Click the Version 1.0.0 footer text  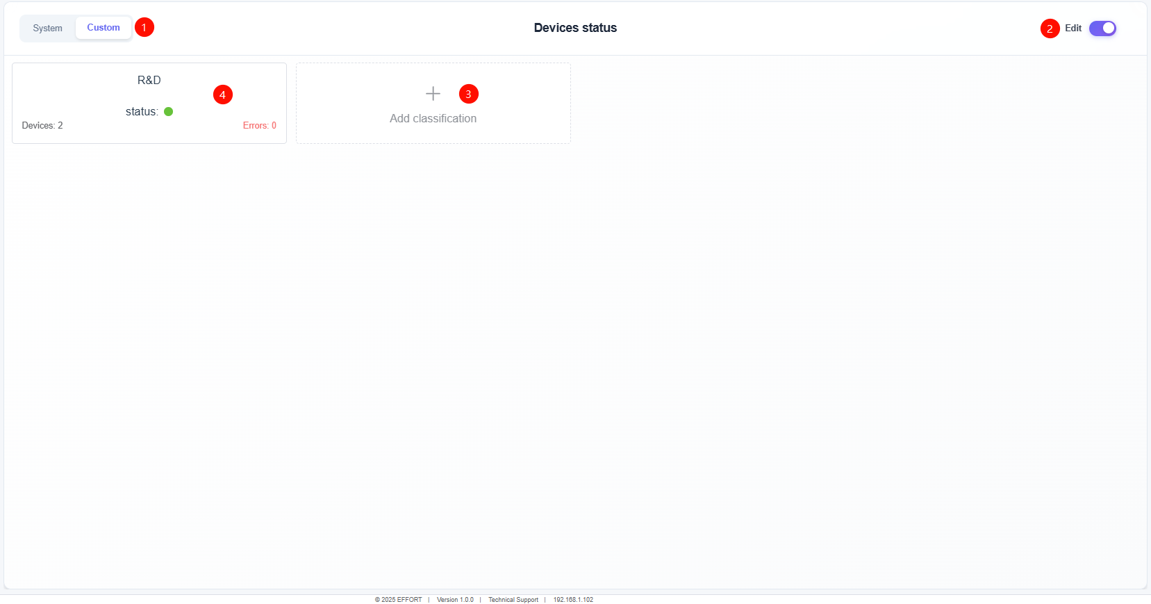pyautogui.click(x=455, y=600)
